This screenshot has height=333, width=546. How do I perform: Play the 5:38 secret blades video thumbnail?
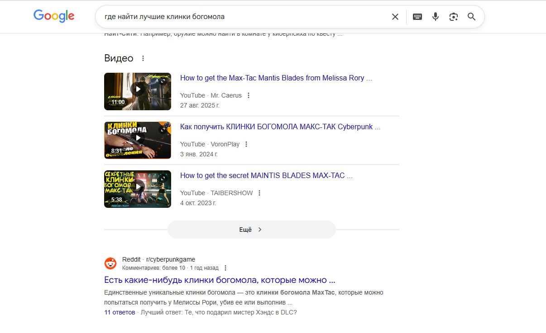[x=138, y=189]
